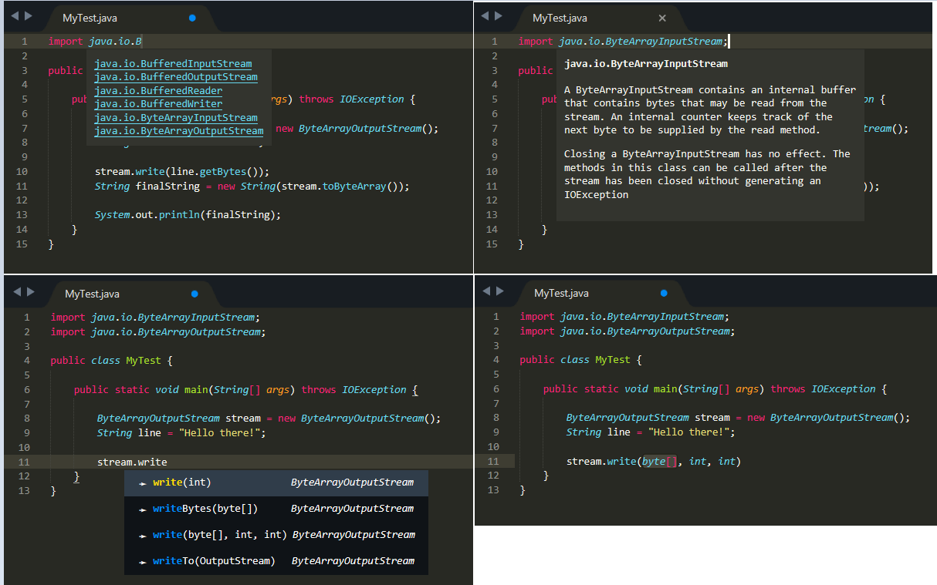This screenshot has width=937, height=585.
Task: Go to previous tab in bottom-left editor
Action: (18, 292)
